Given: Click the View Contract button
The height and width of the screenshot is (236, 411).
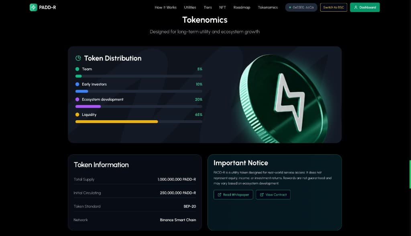Looking at the screenshot, I should [273, 195].
